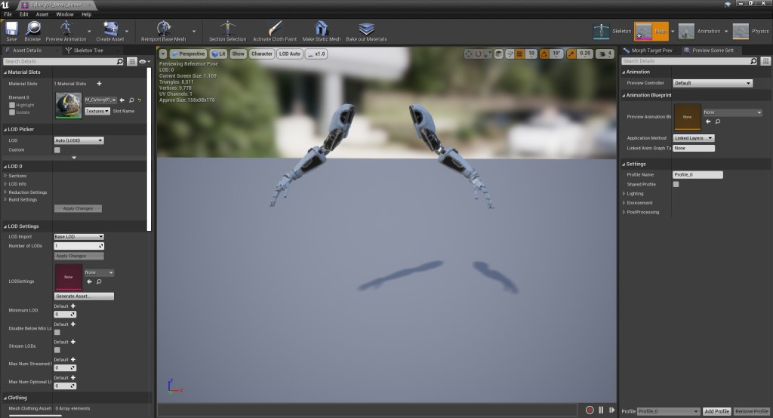Switch to Skeleton editor mode

click(x=602, y=31)
